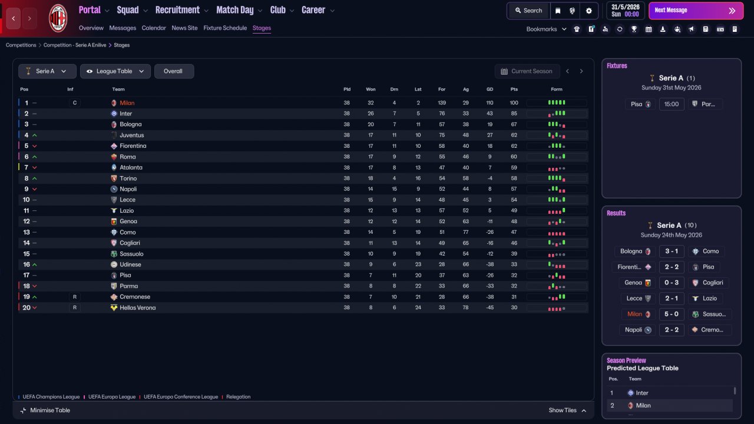This screenshot has height=424, width=754.
Task: Click the 15:00 fixture kickoff time
Action: click(671, 104)
